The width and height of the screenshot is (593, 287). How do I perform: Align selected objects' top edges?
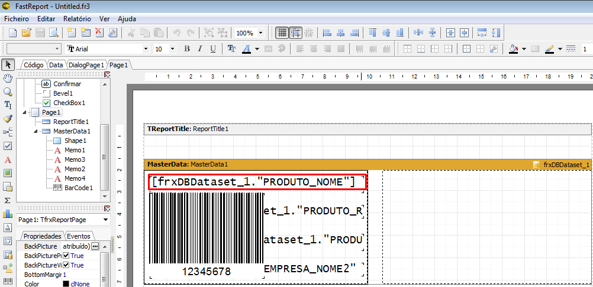coord(372,33)
